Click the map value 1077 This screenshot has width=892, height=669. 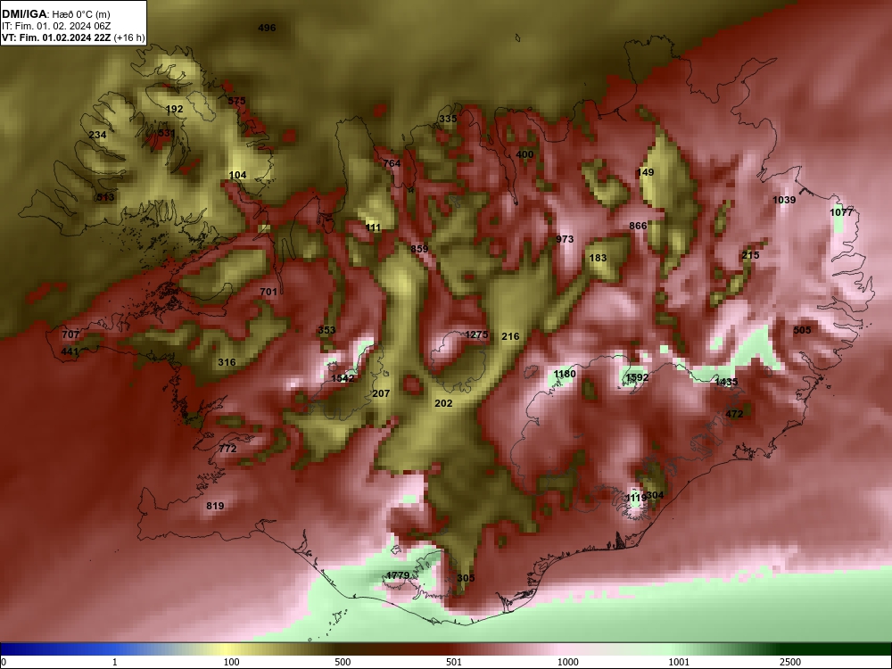point(842,212)
